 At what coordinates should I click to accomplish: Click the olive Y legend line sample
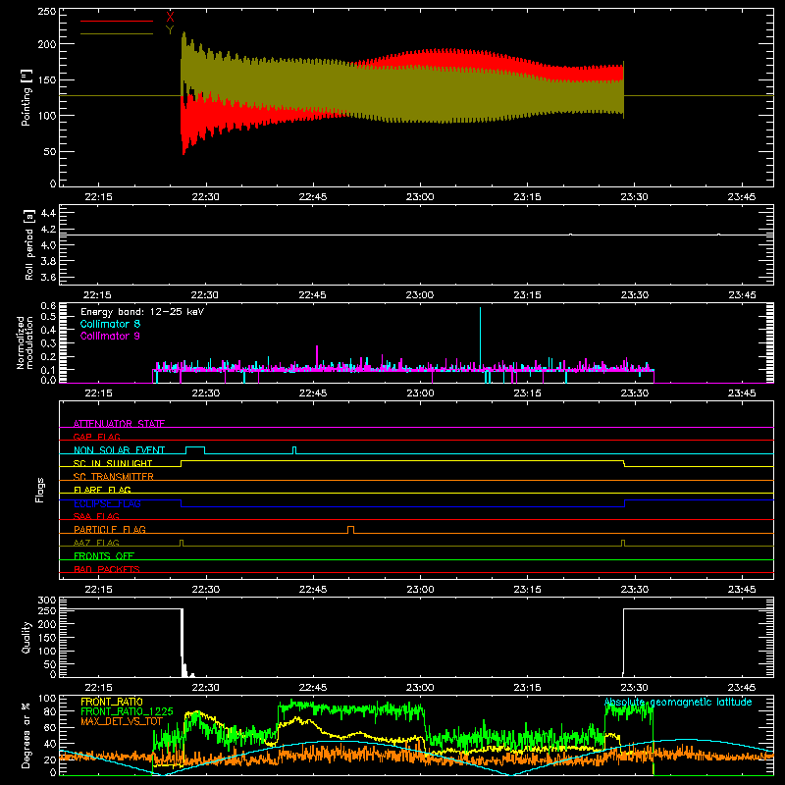(x=117, y=33)
